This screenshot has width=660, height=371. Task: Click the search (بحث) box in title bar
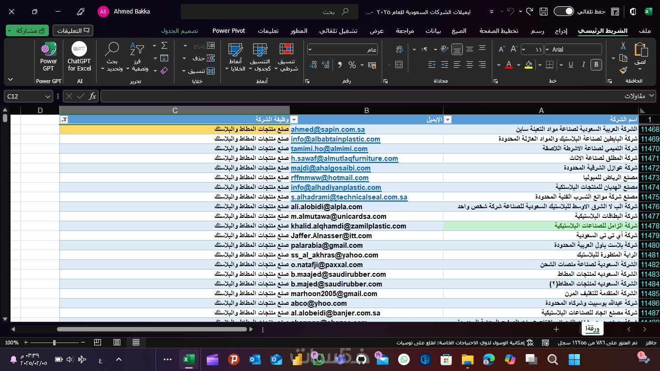(x=270, y=12)
